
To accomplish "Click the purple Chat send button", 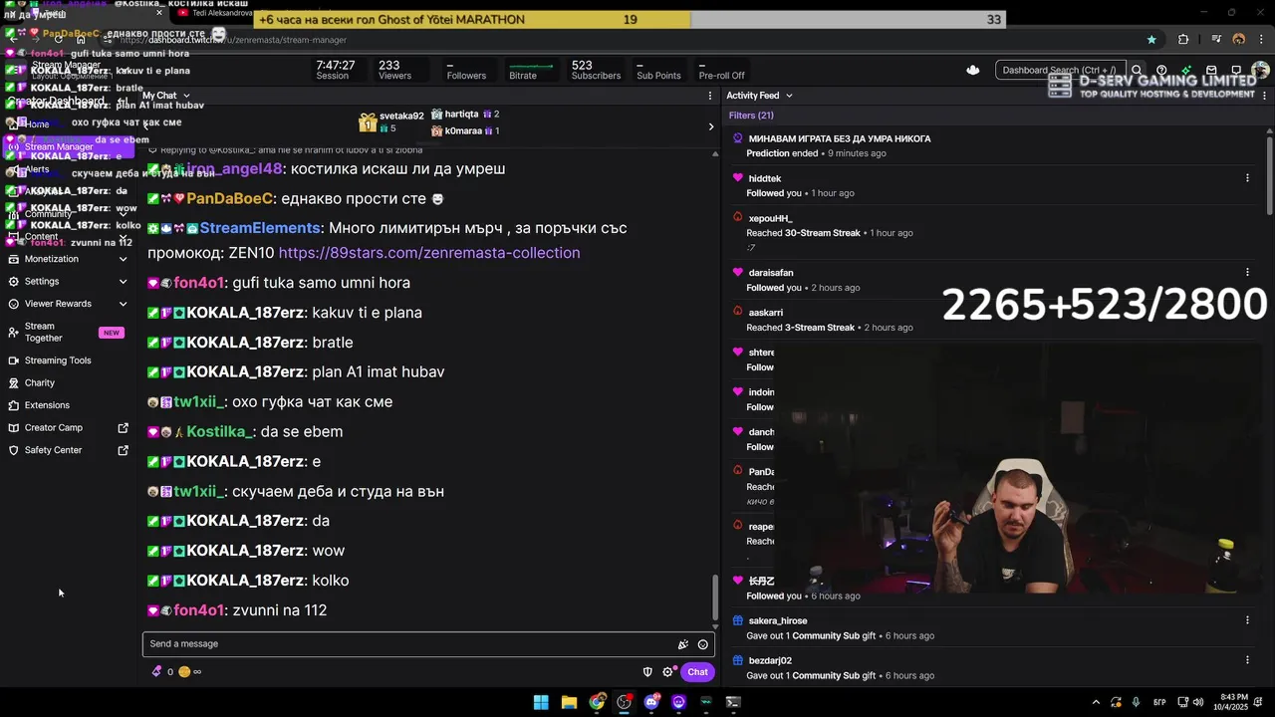I will tap(697, 671).
